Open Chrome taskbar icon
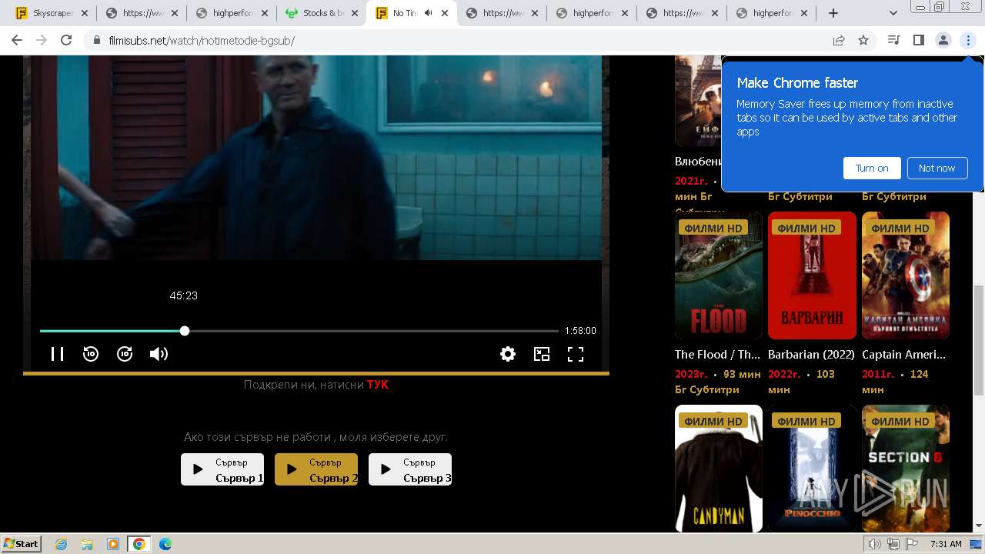The height and width of the screenshot is (554, 985). point(139,544)
